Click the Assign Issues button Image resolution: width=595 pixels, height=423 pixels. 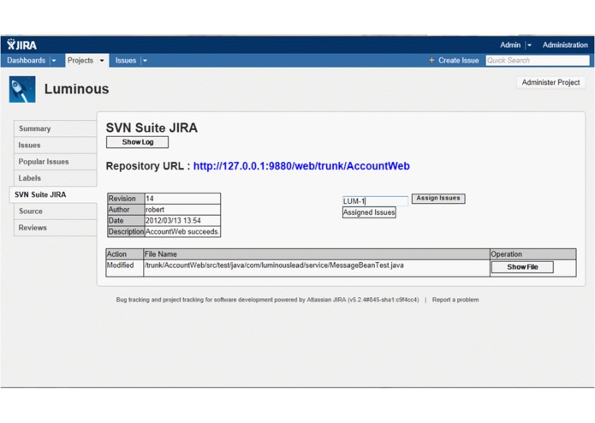(x=438, y=199)
